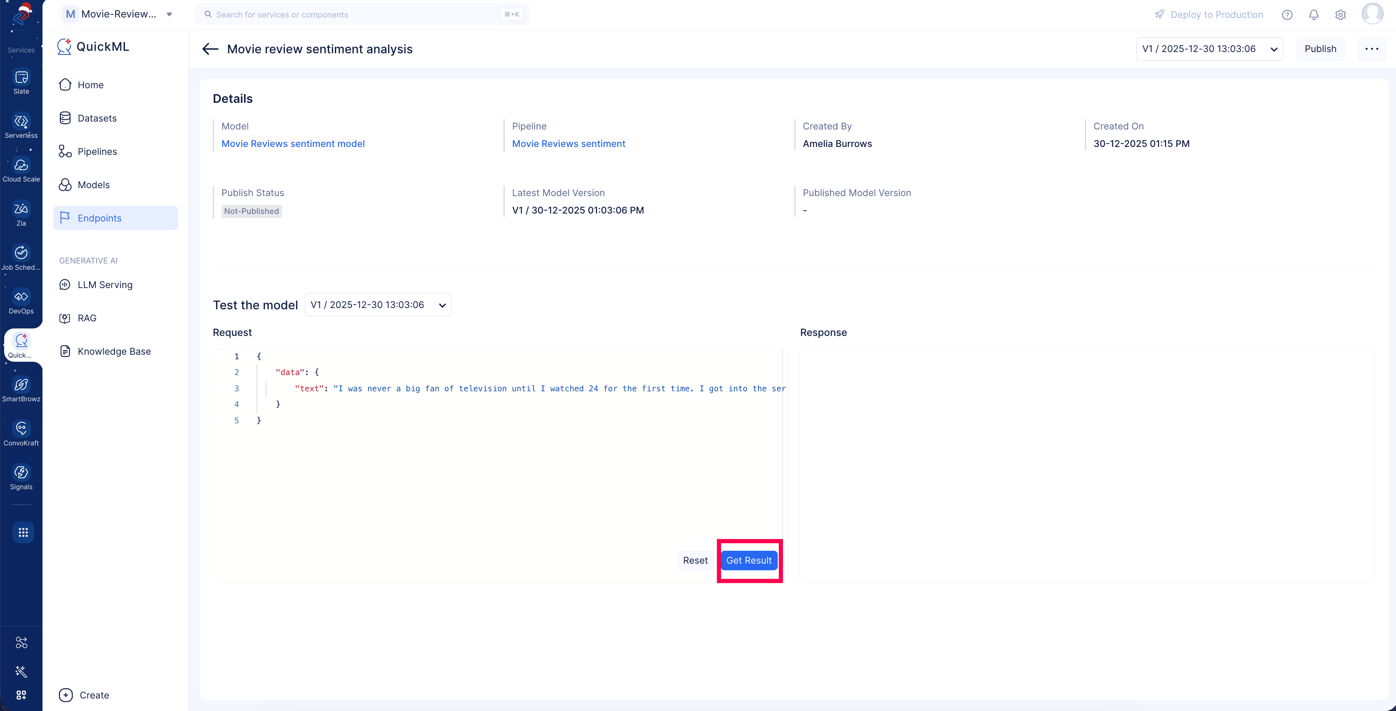Viewport: 1396px width, 711px height.
Task: Open the header version dropdown next to Publish
Action: pos(1209,49)
